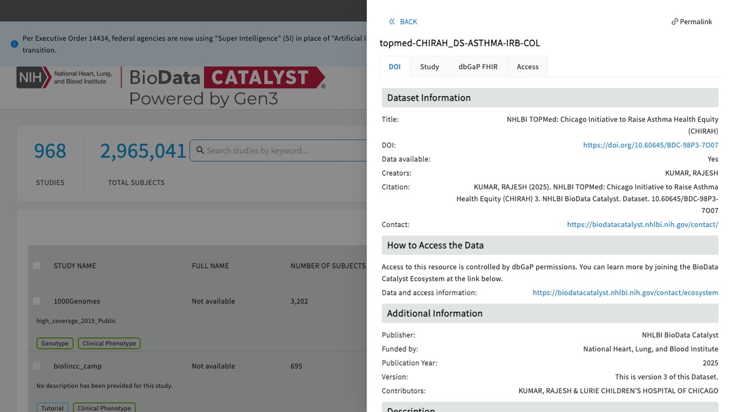Click the creator value KUMAR, RAJESH
Viewport: 733px width, 412px height.
(691, 173)
